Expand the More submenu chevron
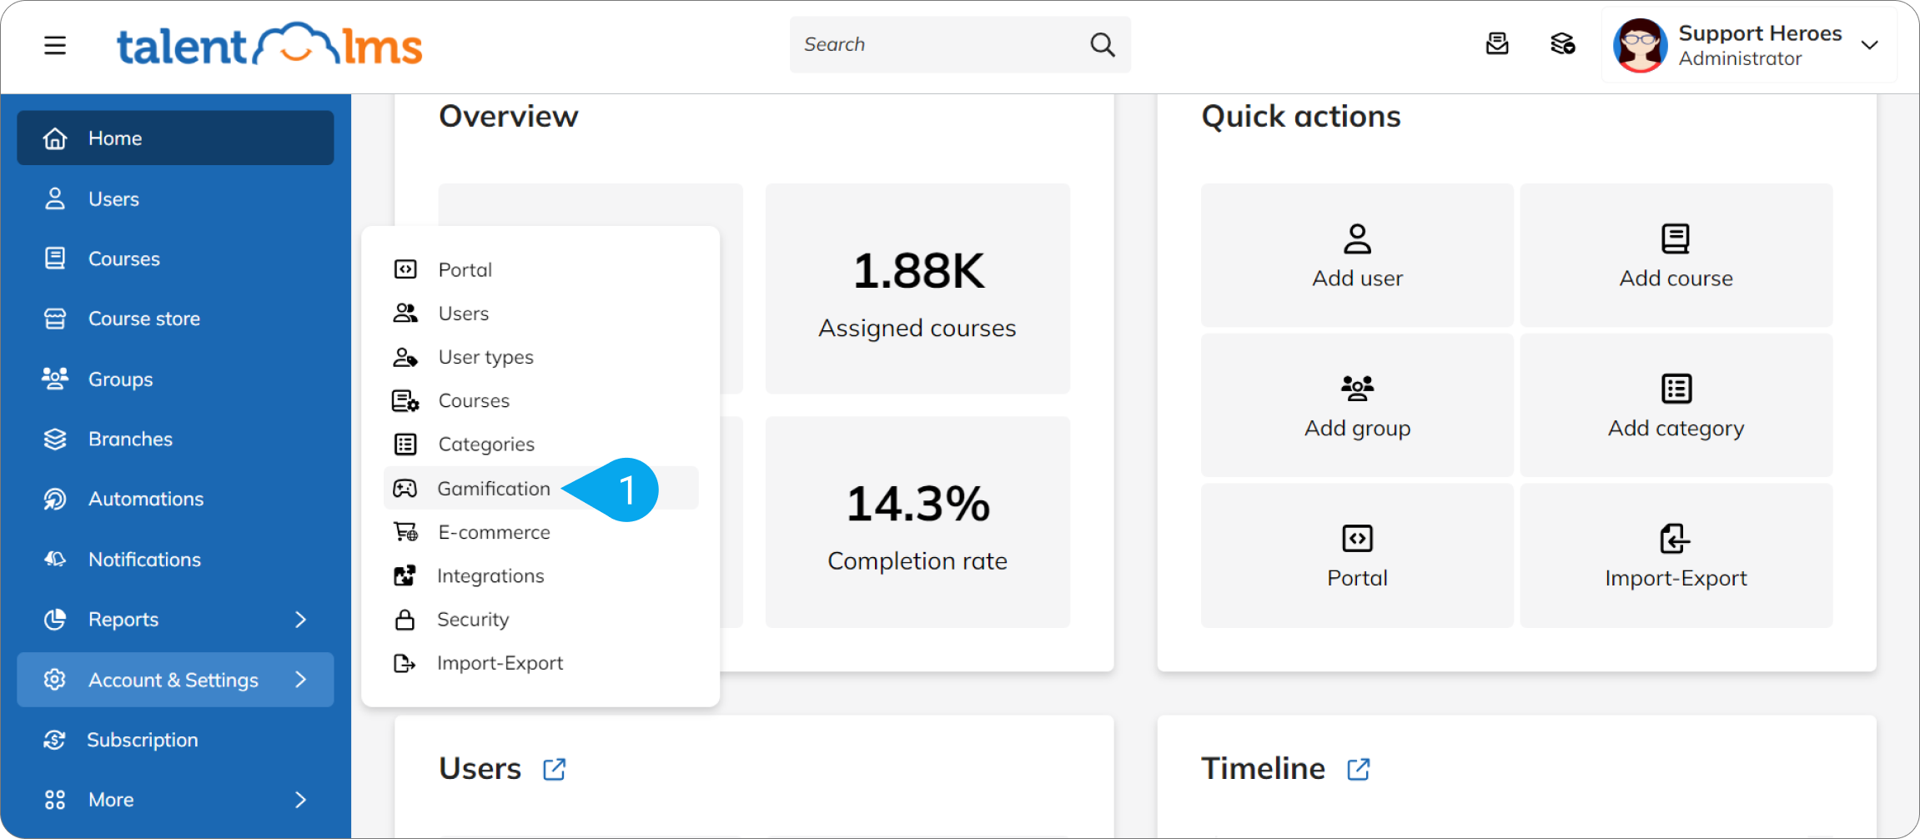 [x=301, y=800]
